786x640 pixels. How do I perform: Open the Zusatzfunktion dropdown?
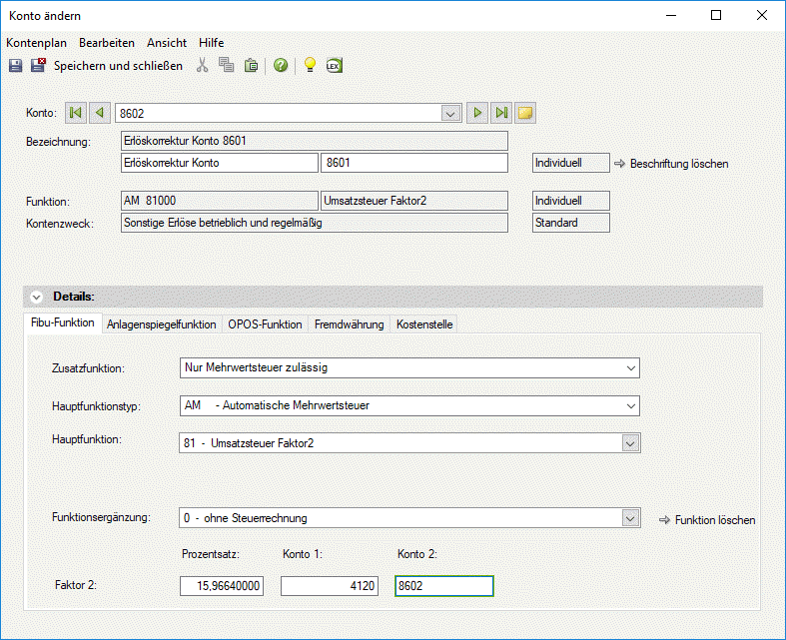point(629,367)
